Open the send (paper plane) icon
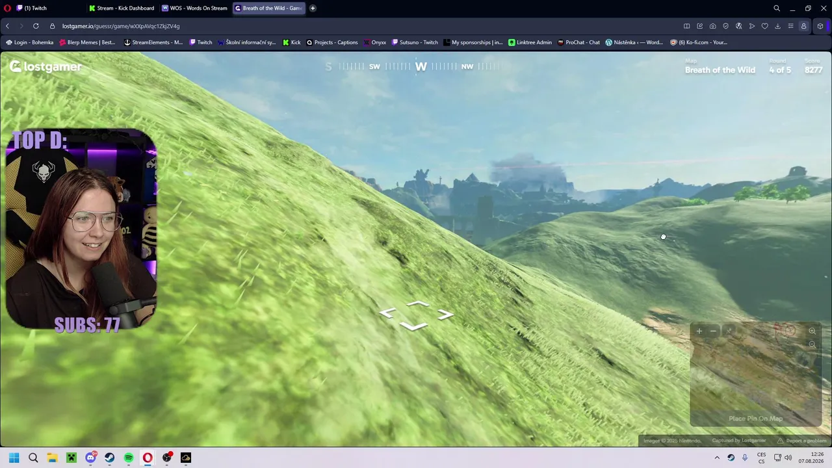 [x=752, y=26]
